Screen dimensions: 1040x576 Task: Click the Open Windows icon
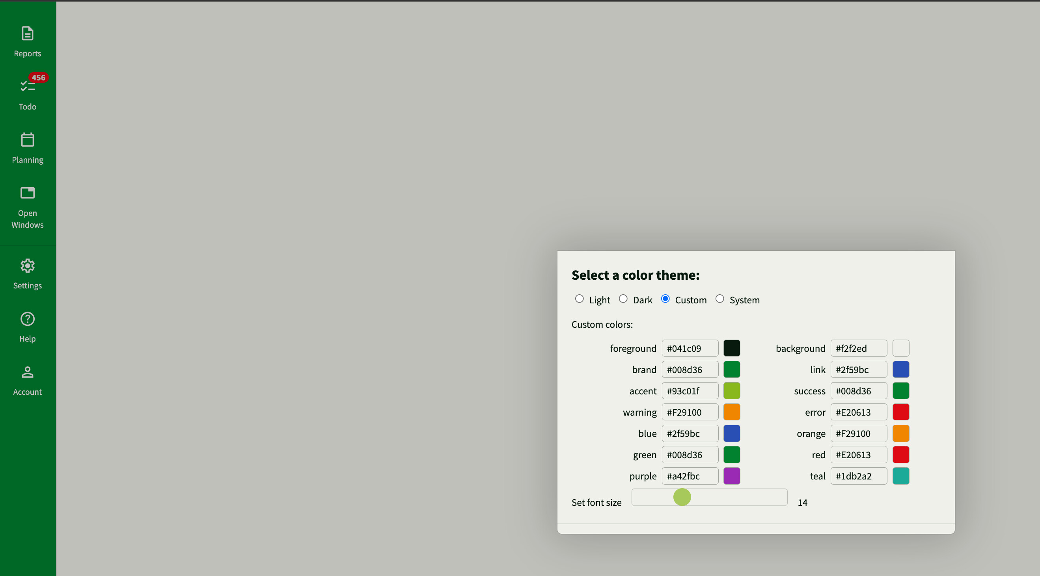coord(28,193)
